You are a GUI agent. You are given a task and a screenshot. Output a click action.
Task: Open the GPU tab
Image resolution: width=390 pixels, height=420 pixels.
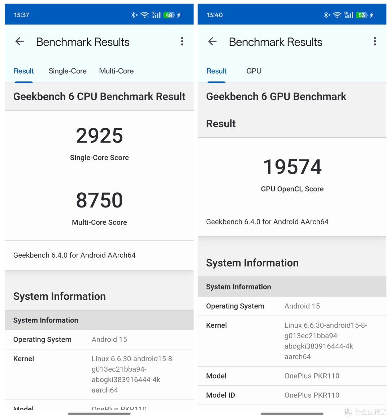(254, 71)
